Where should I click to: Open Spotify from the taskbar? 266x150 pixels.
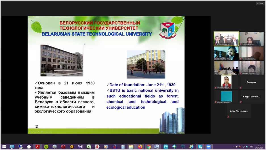pos(46,147)
